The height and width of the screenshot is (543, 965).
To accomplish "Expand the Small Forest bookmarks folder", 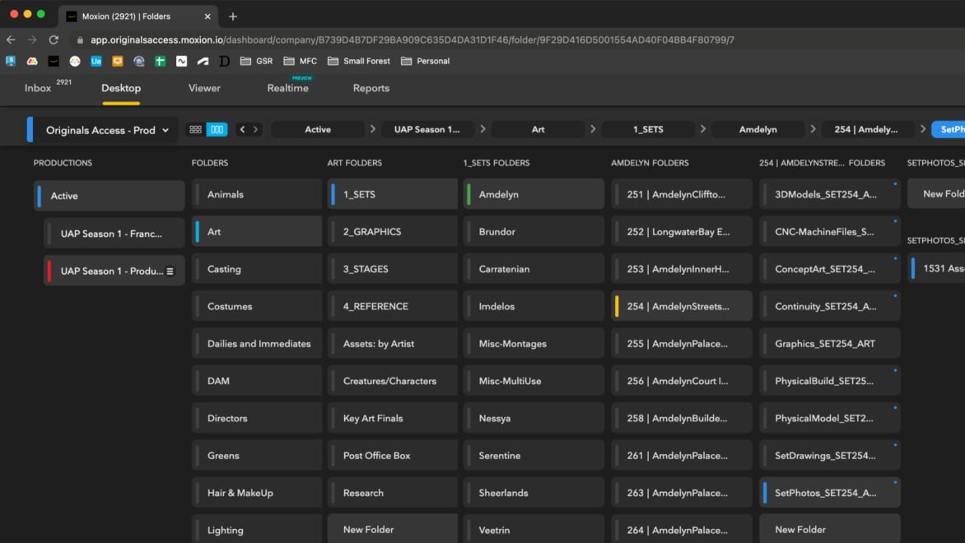I will point(358,61).
